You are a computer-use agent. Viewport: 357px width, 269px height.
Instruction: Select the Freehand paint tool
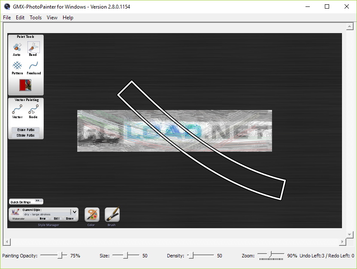point(33,66)
